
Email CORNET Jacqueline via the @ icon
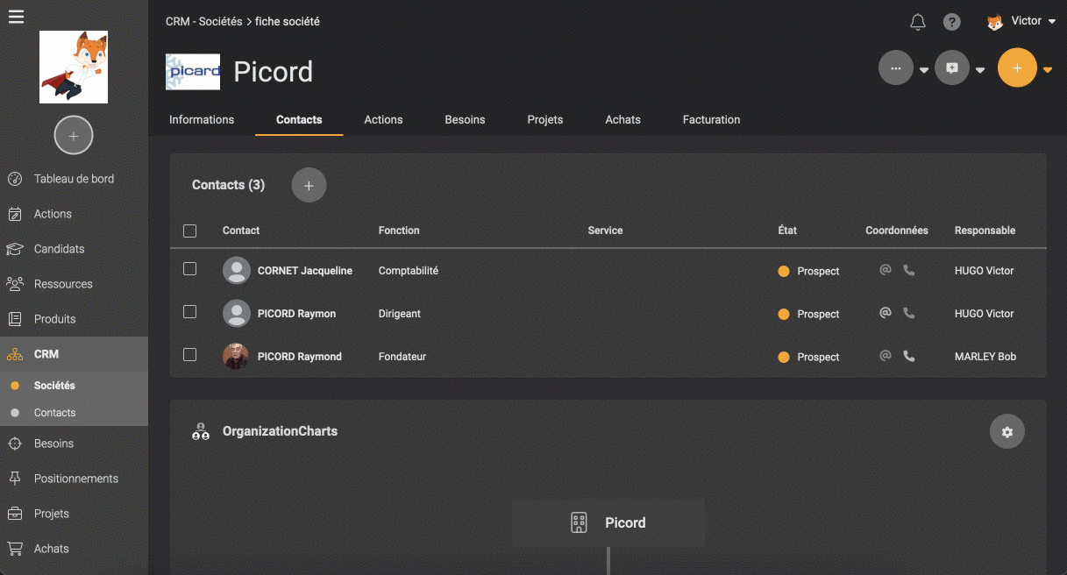(x=886, y=270)
